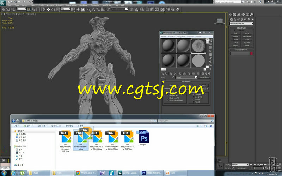Open the Explorer address bar history dropdown
The image size is (282, 176).
pyautogui.click(x=152, y=121)
